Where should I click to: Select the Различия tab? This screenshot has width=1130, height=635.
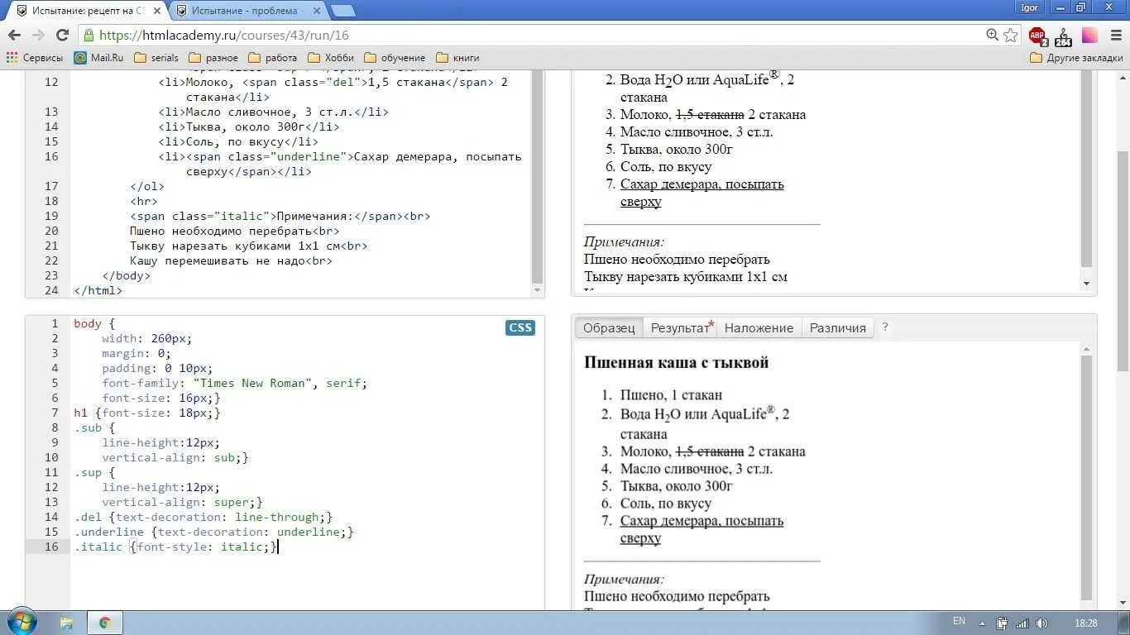[837, 327]
